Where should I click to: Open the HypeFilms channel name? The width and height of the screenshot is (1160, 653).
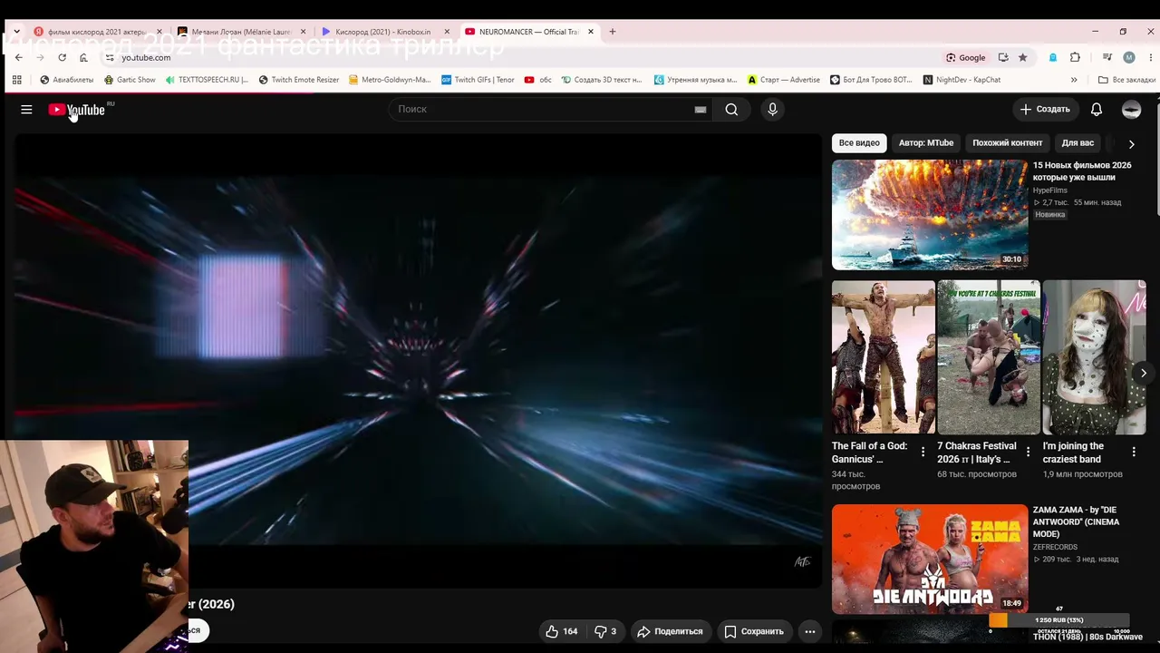tap(1050, 190)
